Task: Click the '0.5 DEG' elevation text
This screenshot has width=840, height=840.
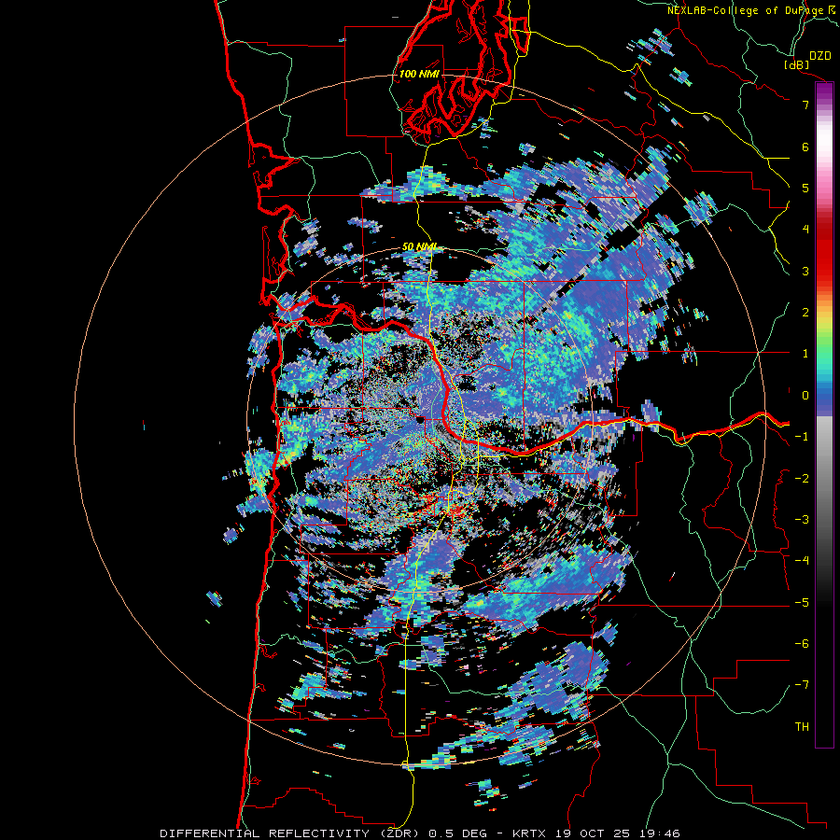Action: tap(458, 833)
